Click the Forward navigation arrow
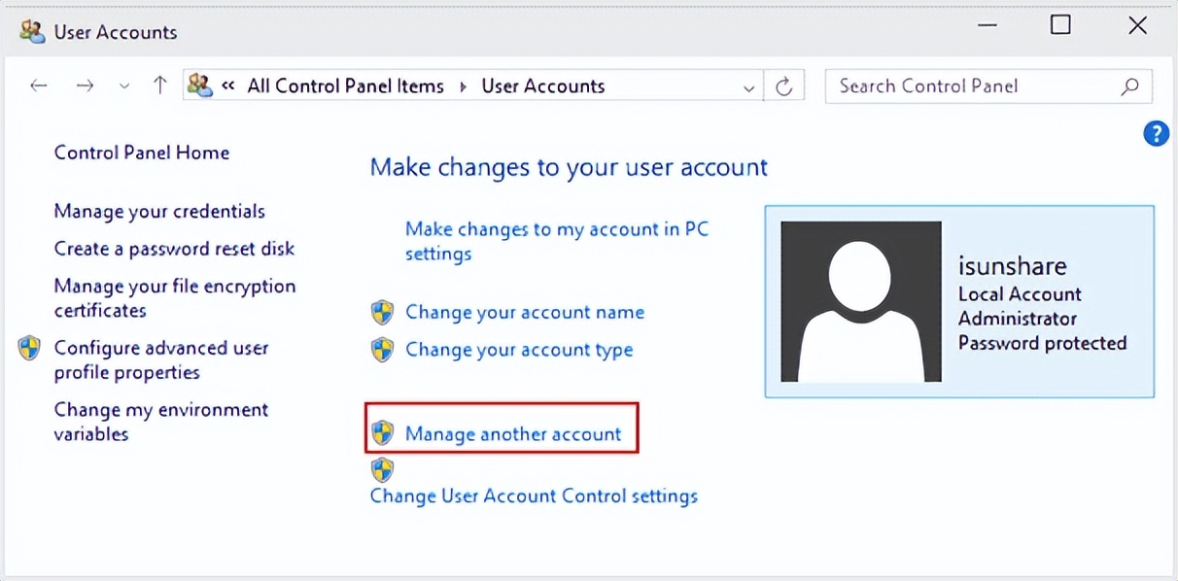The width and height of the screenshot is (1178, 581). tap(86, 86)
